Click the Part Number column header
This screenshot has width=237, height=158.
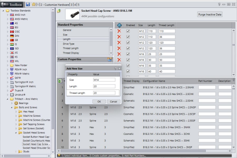(205, 81)
